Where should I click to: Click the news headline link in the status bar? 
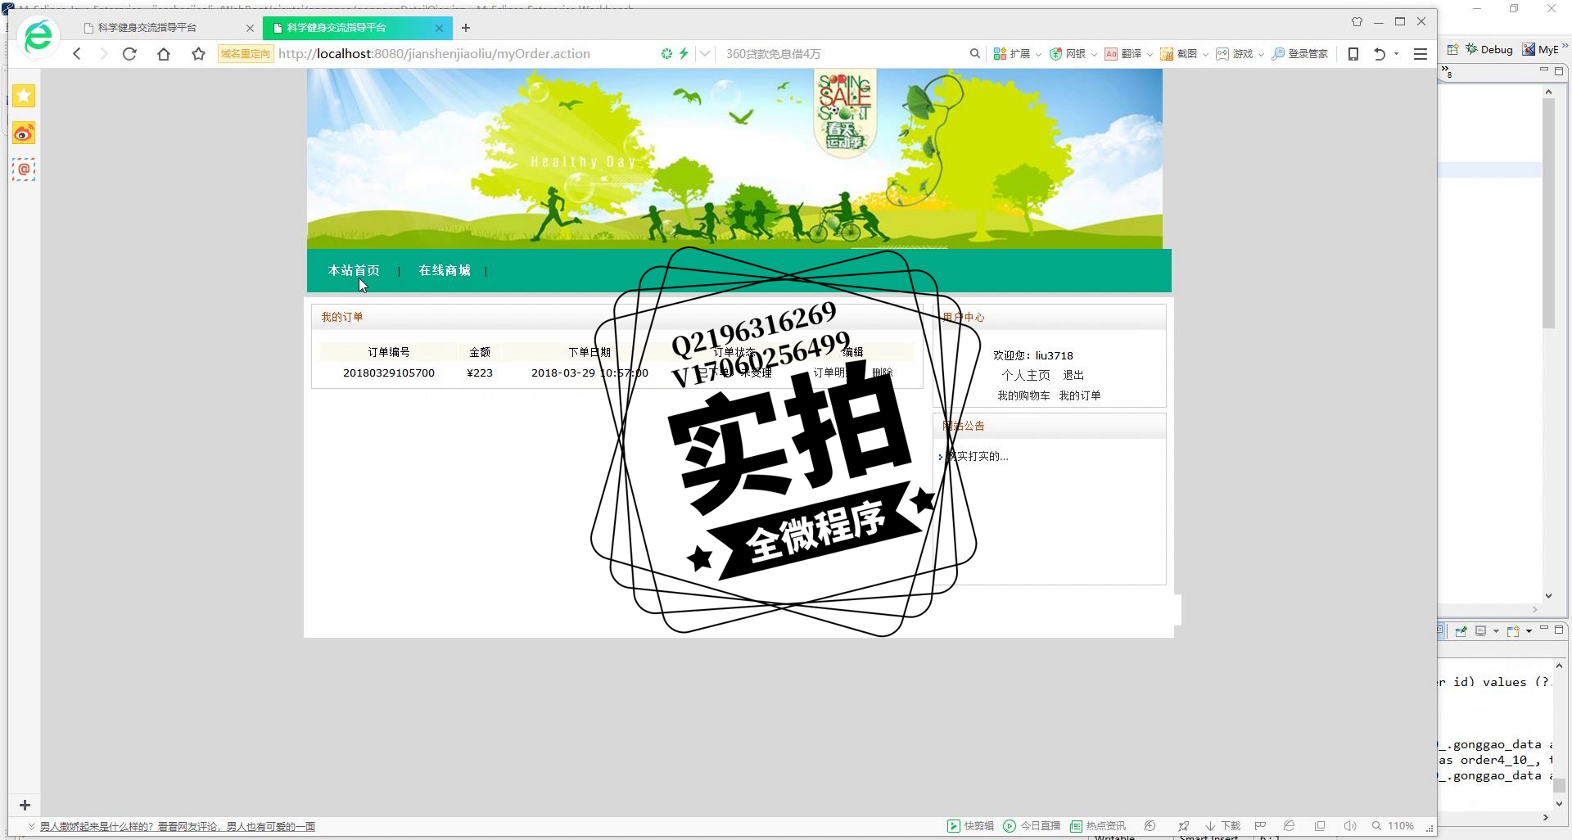(178, 826)
